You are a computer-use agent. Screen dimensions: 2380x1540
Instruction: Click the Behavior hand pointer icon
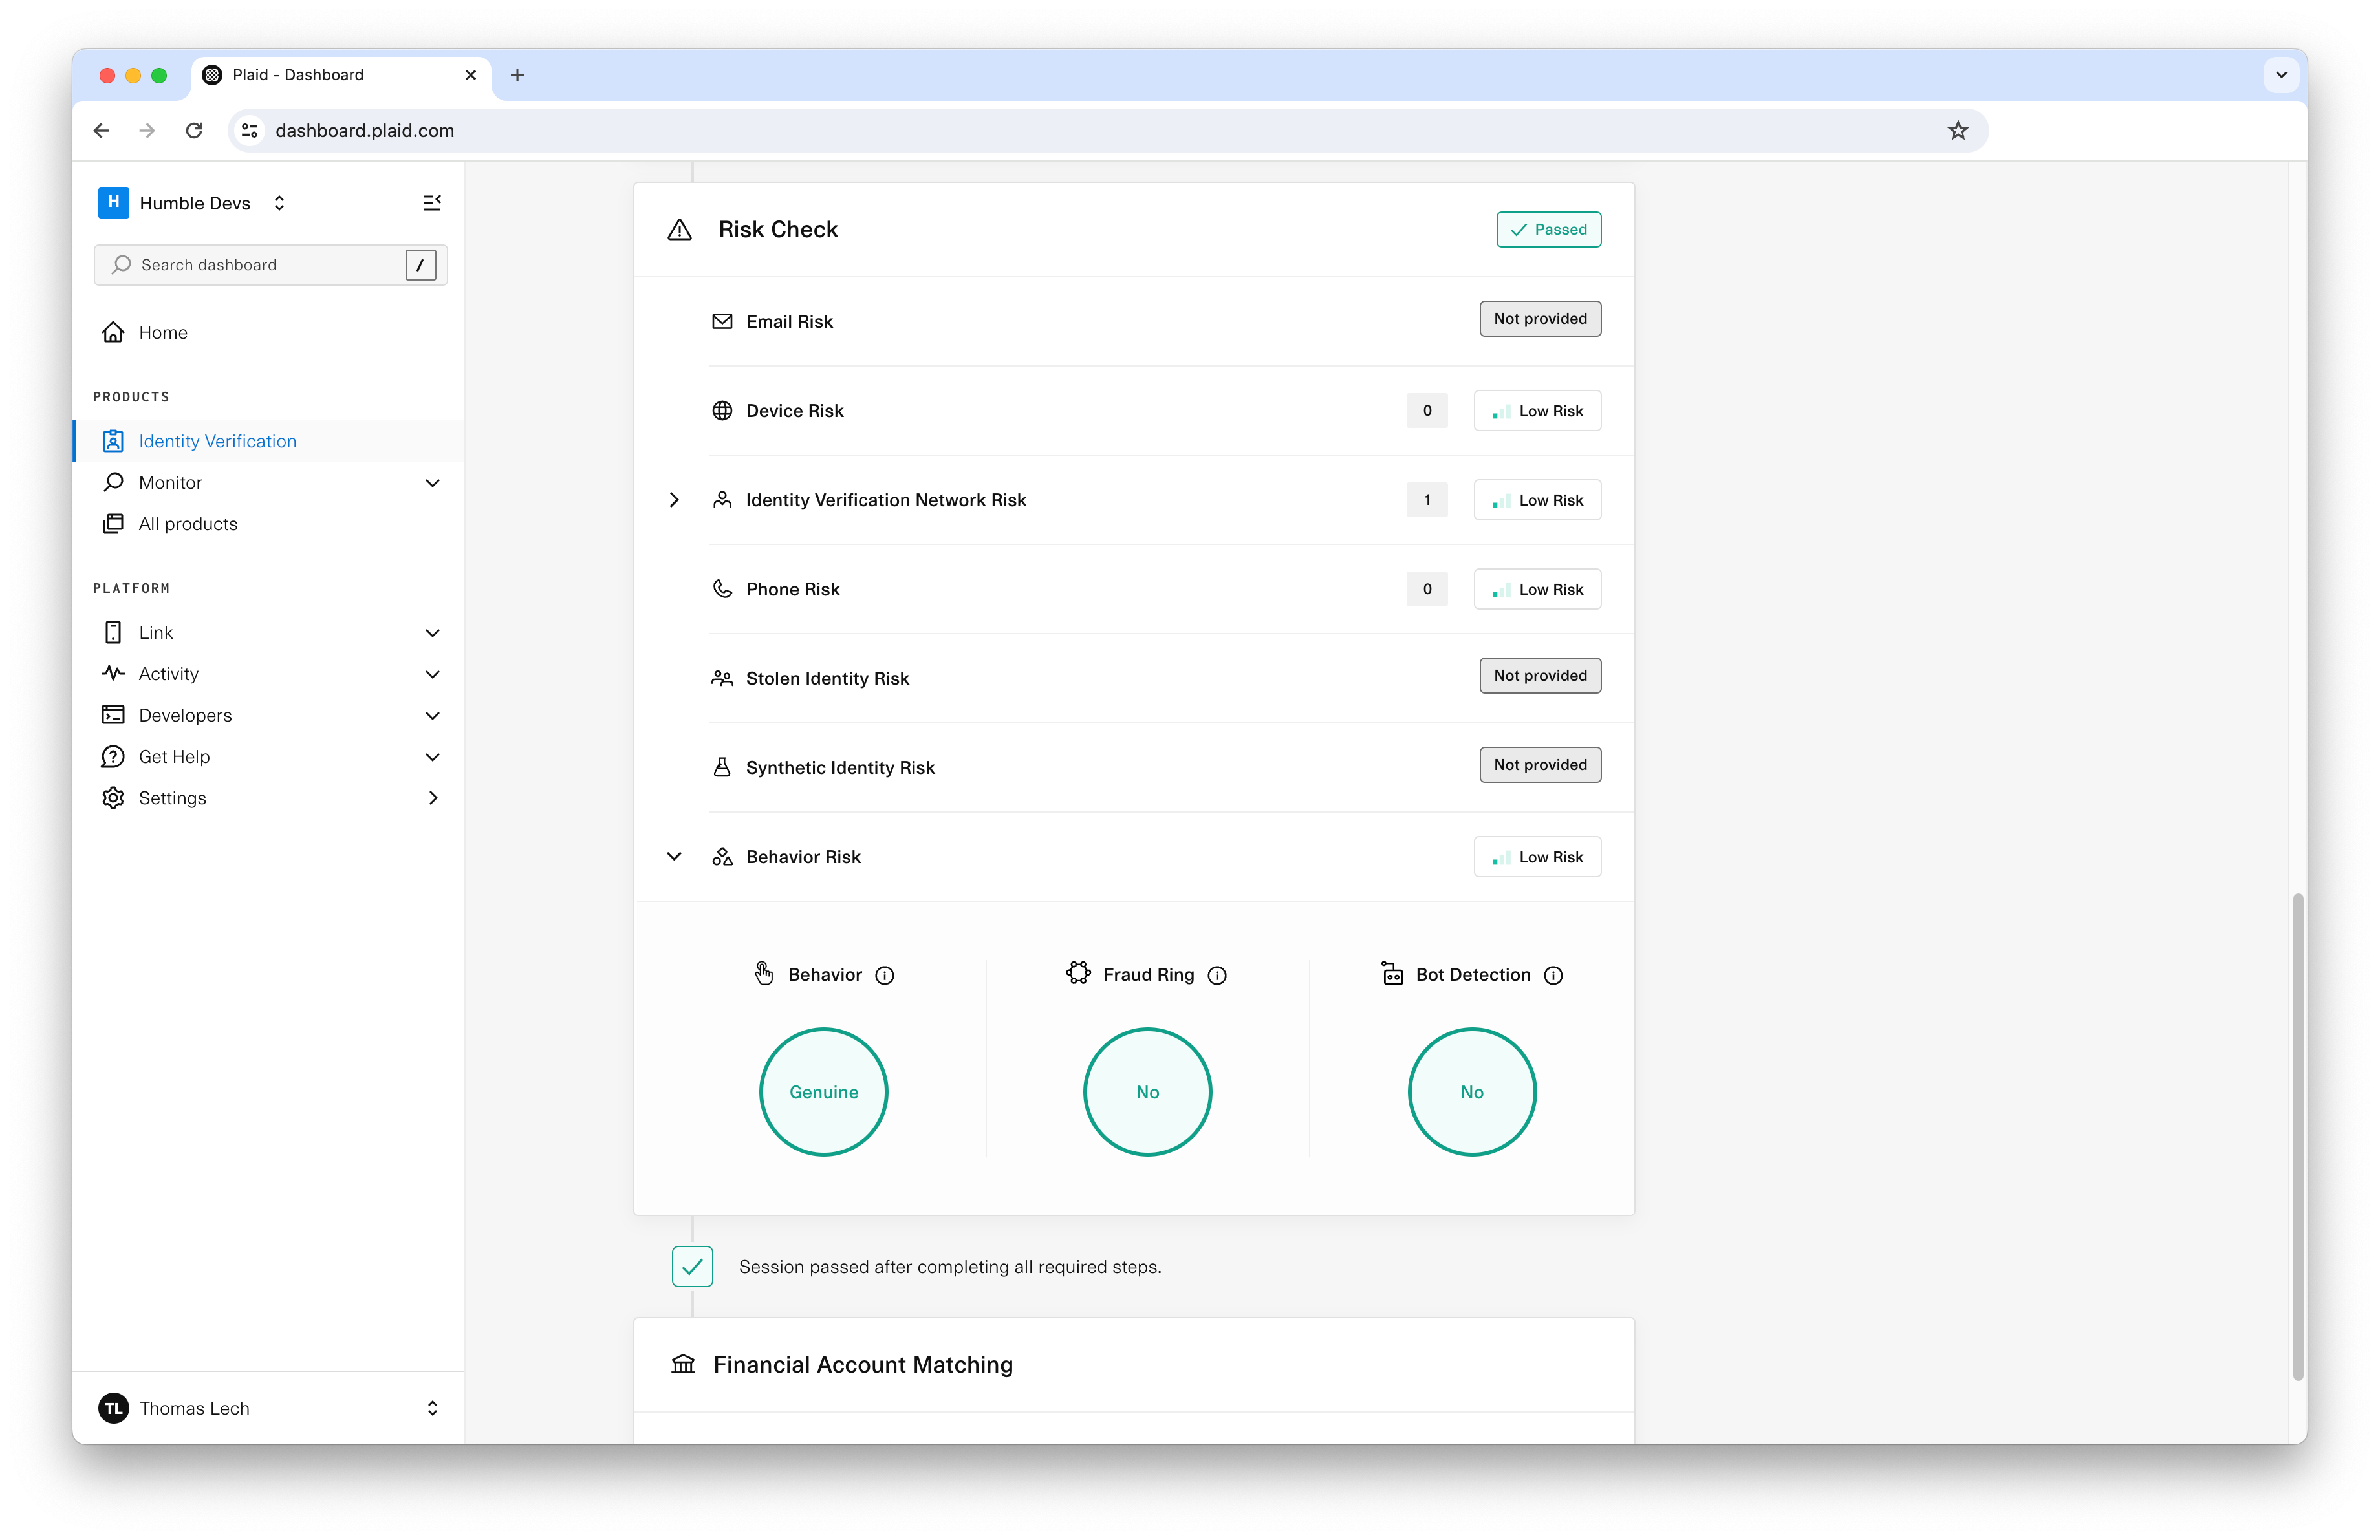764,974
